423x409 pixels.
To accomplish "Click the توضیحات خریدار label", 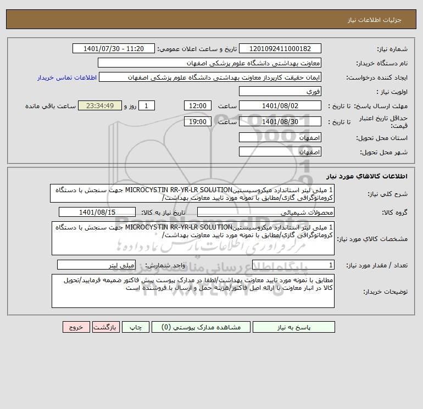I will coord(385,292).
